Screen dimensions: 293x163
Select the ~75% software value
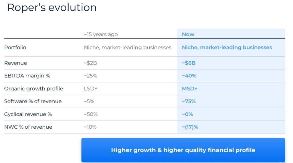tap(189, 101)
